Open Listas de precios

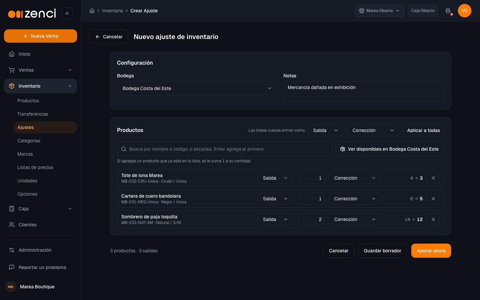pyautogui.click(x=45, y=167)
